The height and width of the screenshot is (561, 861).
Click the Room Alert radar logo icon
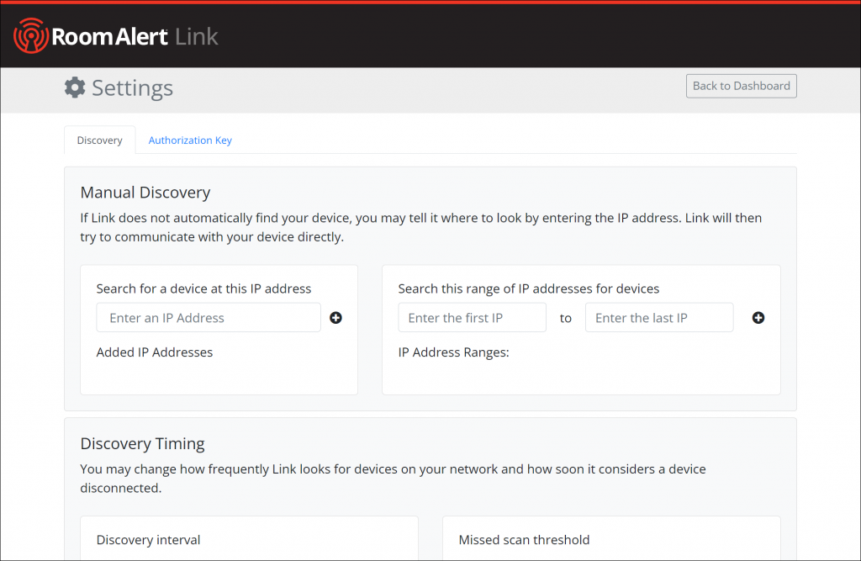tap(30, 34)
